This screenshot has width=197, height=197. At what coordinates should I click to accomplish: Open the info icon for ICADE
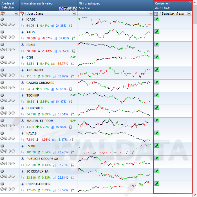(x=23, y=19)
